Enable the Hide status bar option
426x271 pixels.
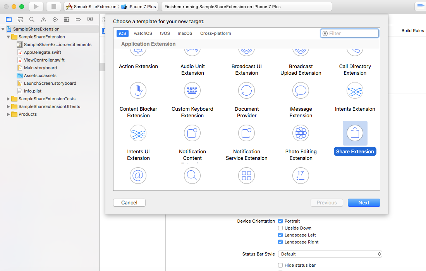(280, 265)
